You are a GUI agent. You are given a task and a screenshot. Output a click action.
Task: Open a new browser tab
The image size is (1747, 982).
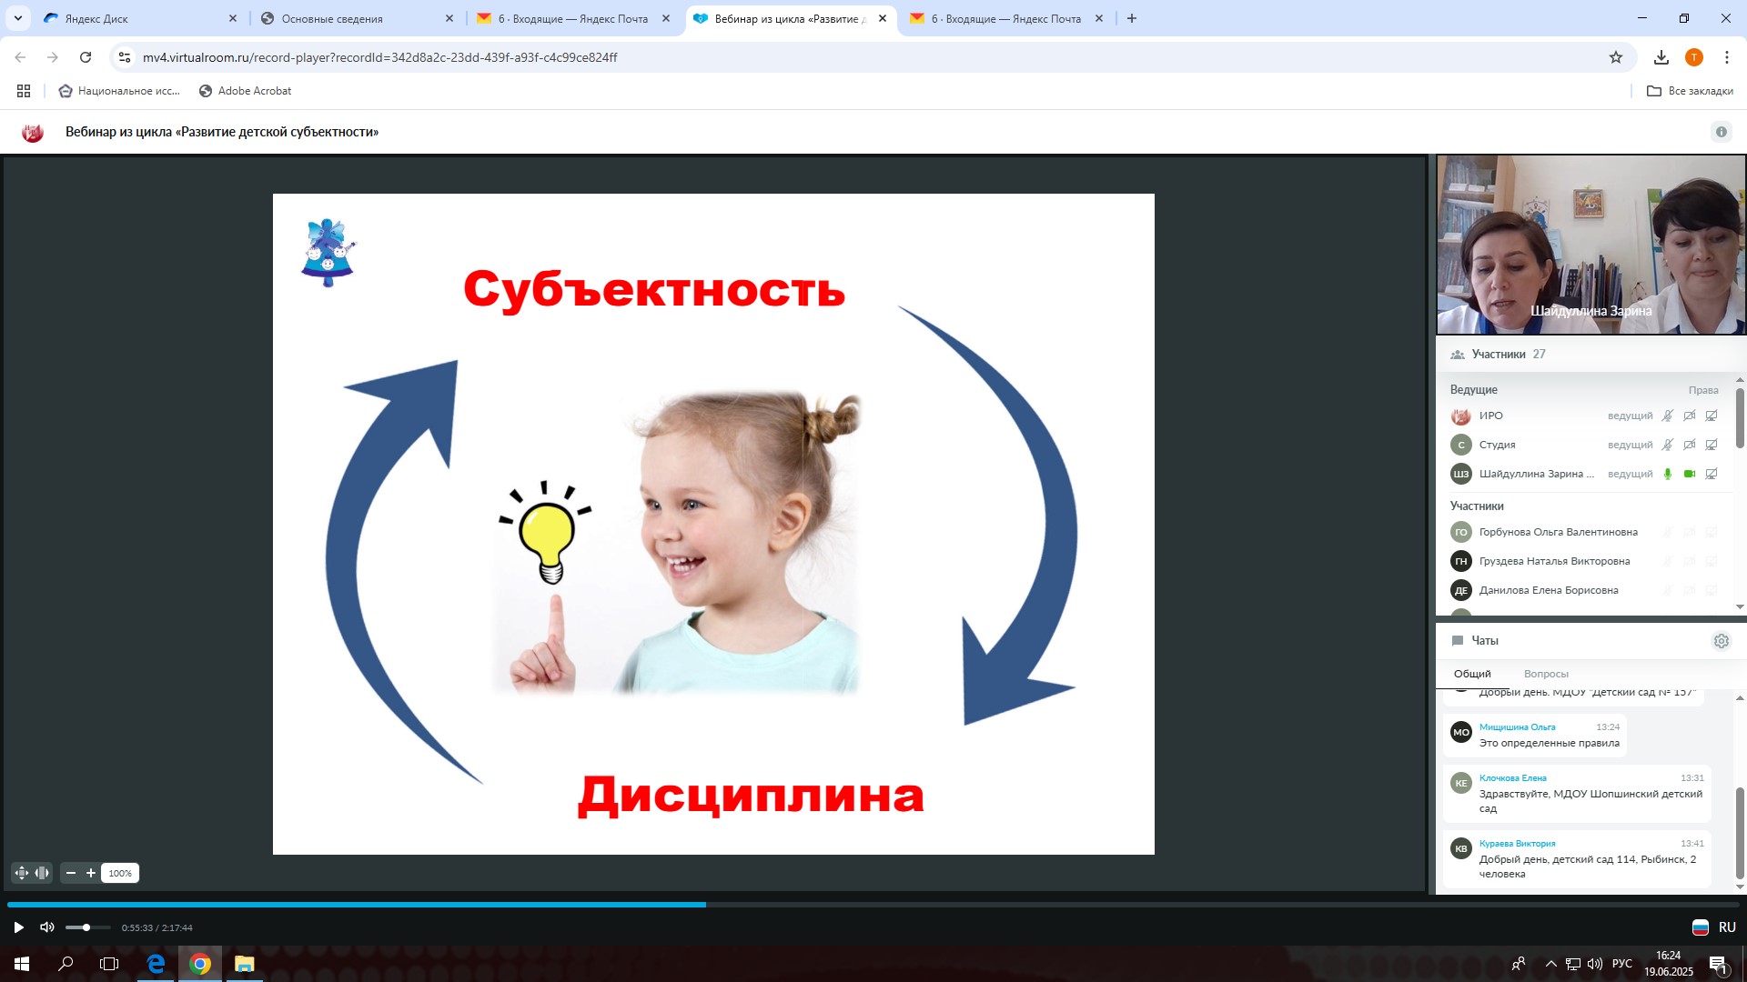pyautogui.click(x=1131, y=18)
